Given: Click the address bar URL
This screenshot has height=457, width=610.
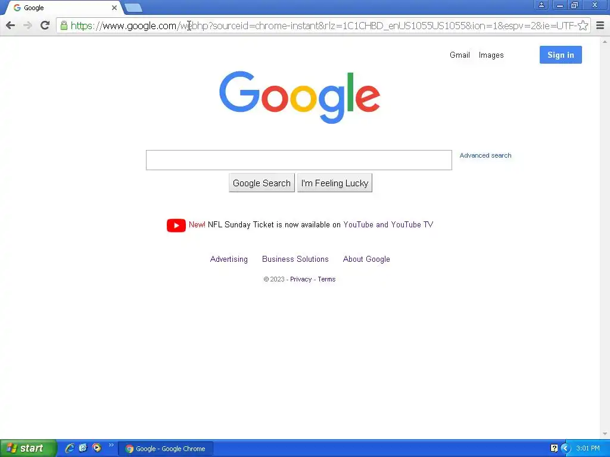Looking at the screenshot, I should pyautogui.click(x=323, y=26).
